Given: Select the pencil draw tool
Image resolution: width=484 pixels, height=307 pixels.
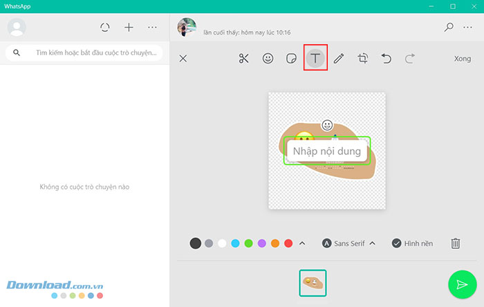Looking at the screenshot, I should click(339, 59).
